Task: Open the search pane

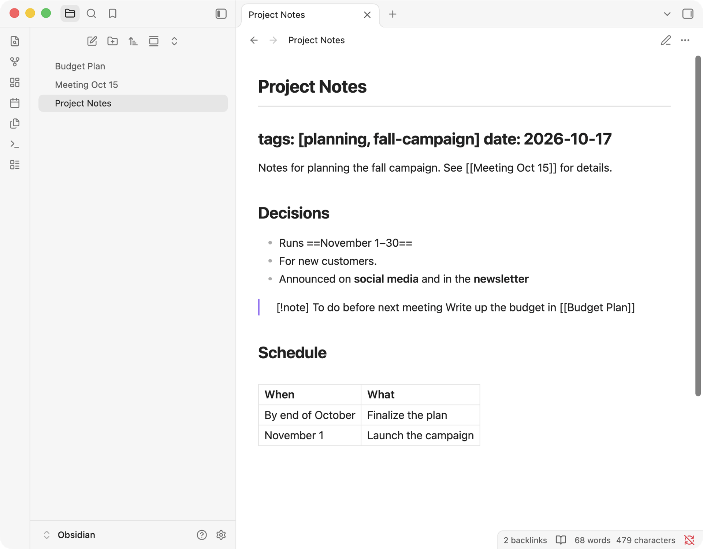Action: [x=91, y=14]
